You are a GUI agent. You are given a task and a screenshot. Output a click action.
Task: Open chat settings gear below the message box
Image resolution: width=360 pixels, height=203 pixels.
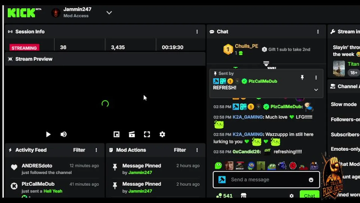[x=292, y=196]
